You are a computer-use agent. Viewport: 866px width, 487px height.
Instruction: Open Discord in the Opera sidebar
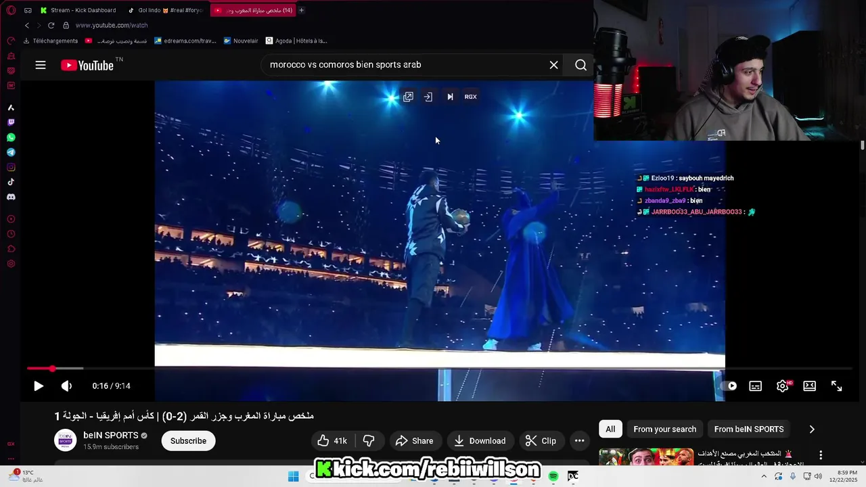[x=11, y=197]
